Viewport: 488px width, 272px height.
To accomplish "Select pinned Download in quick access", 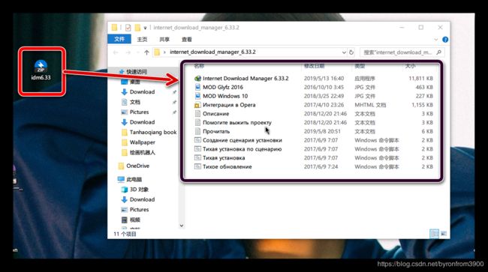I will click(x=142, y=92).
